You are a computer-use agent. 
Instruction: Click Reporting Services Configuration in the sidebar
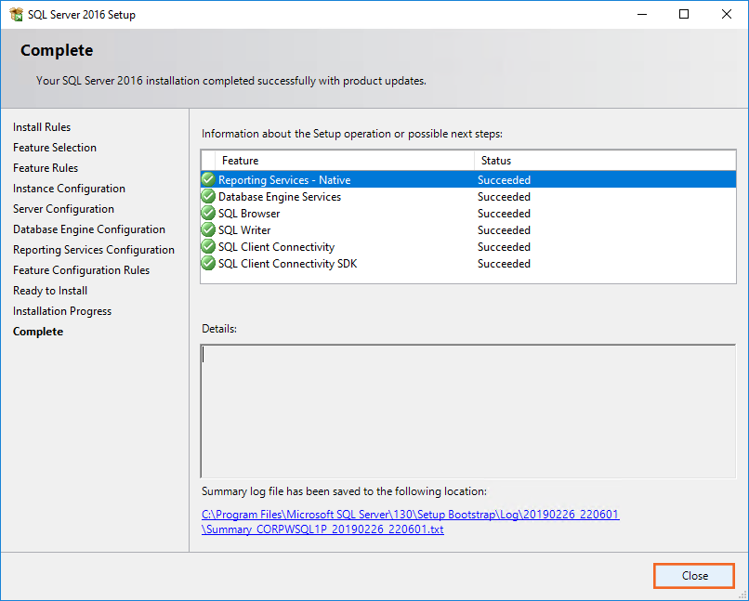94,250
